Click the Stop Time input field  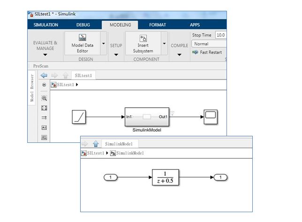(x=221, y=35)
